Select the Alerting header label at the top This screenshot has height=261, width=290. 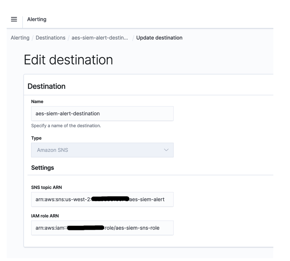coord(37,19)
